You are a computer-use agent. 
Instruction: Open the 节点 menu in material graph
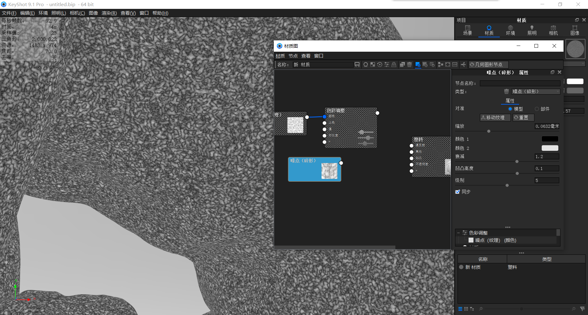coord(293,56)
